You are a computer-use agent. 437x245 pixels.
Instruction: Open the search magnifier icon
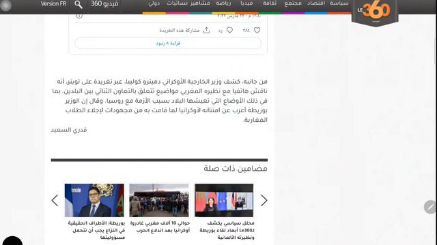[x=79, y=5]
